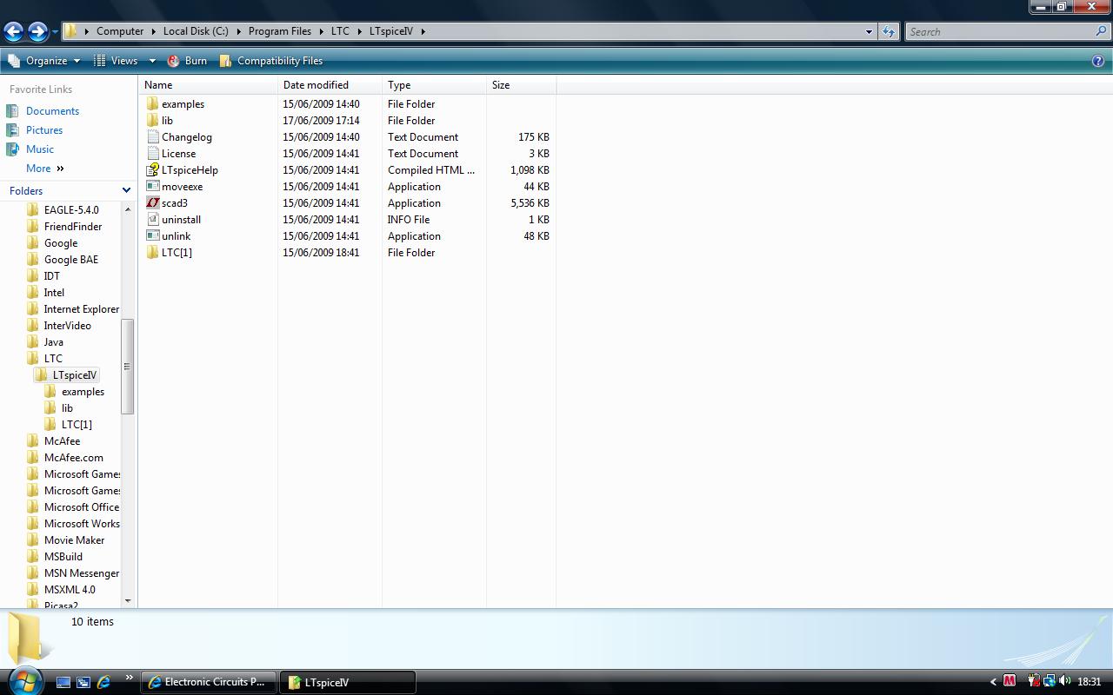Select the LTC[1] folder icon in file list

[153, 253]
